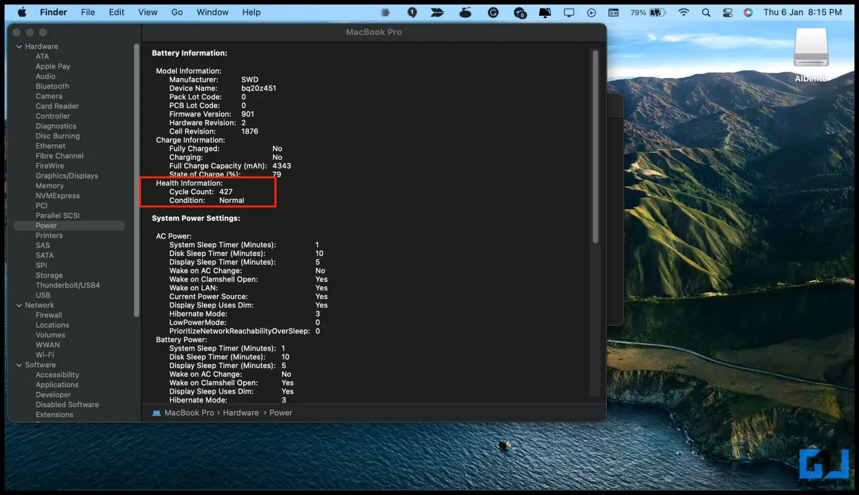Click the Condition value Normal

232,200
